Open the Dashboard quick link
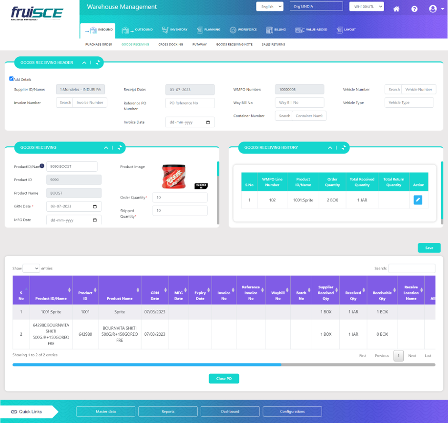The image size is (448, 423). (x=230, y=412)
